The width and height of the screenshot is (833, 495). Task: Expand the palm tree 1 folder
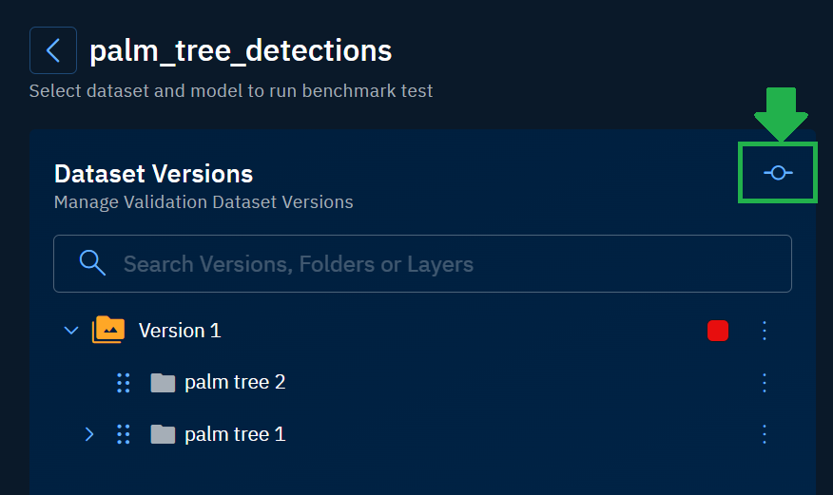tap(89, 434)
